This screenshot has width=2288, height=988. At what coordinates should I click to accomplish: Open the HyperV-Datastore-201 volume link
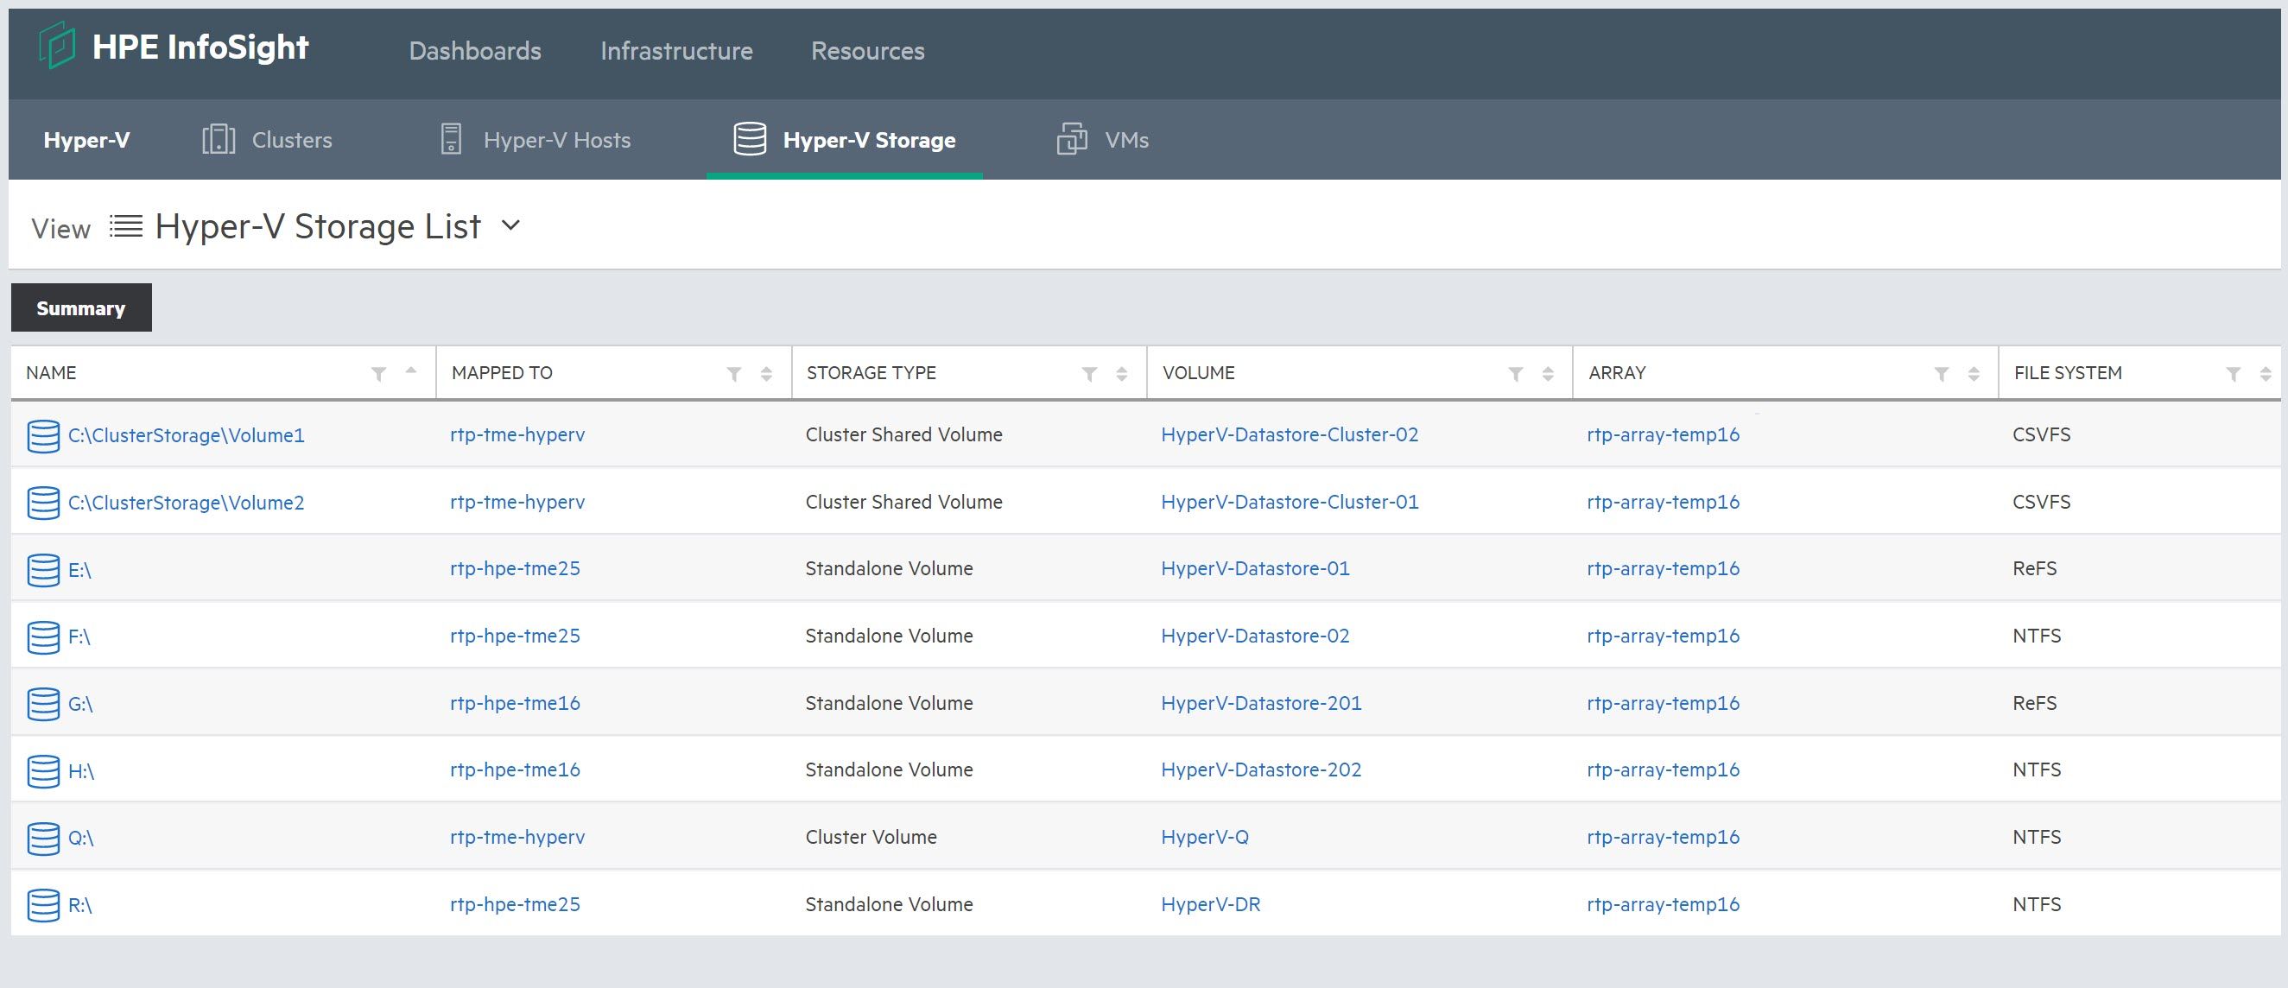point(1261,703)
